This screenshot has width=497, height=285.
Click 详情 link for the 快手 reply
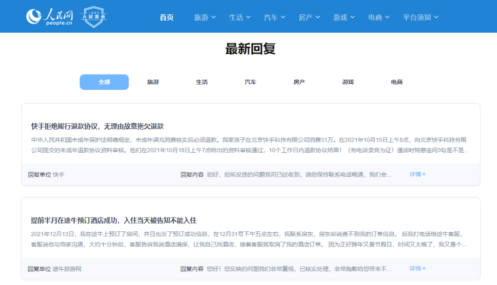417,174
